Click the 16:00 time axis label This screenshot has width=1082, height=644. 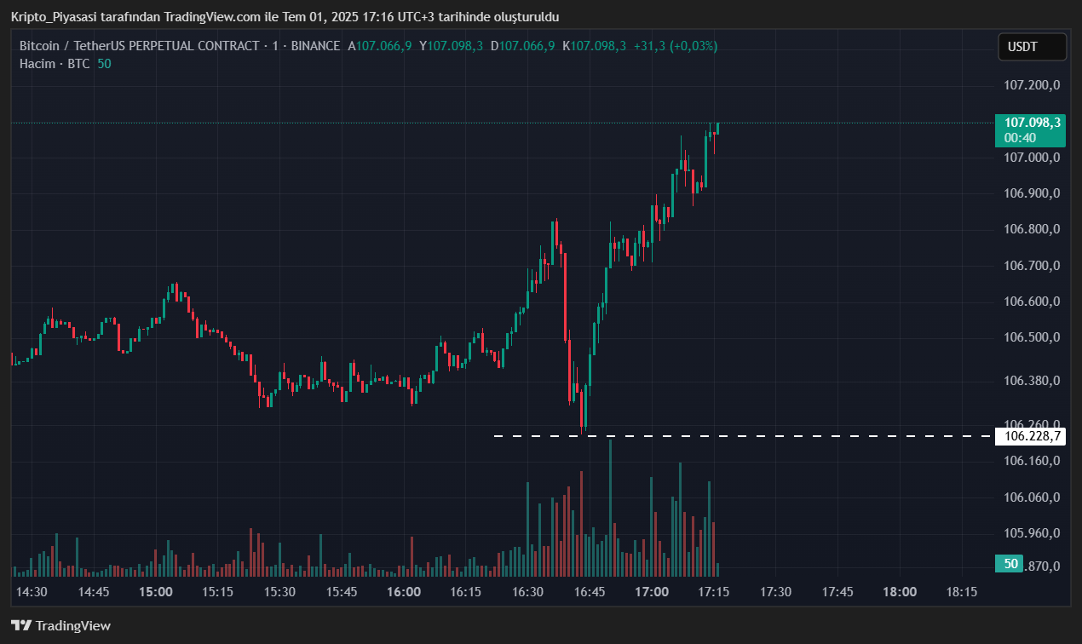pyautogui.click(x=403, y=592)
